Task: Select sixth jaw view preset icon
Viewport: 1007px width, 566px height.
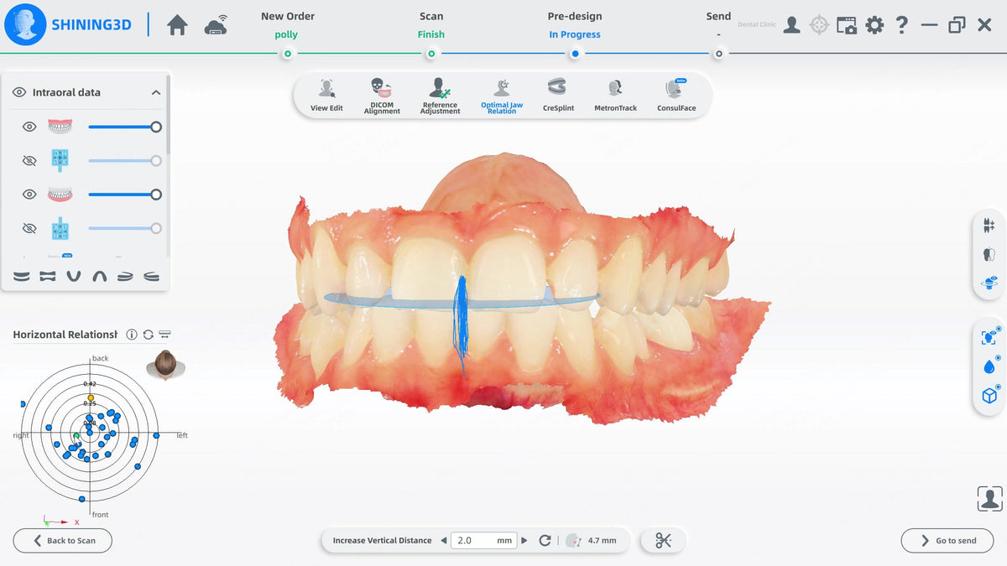Action: (x=152, y=276)
